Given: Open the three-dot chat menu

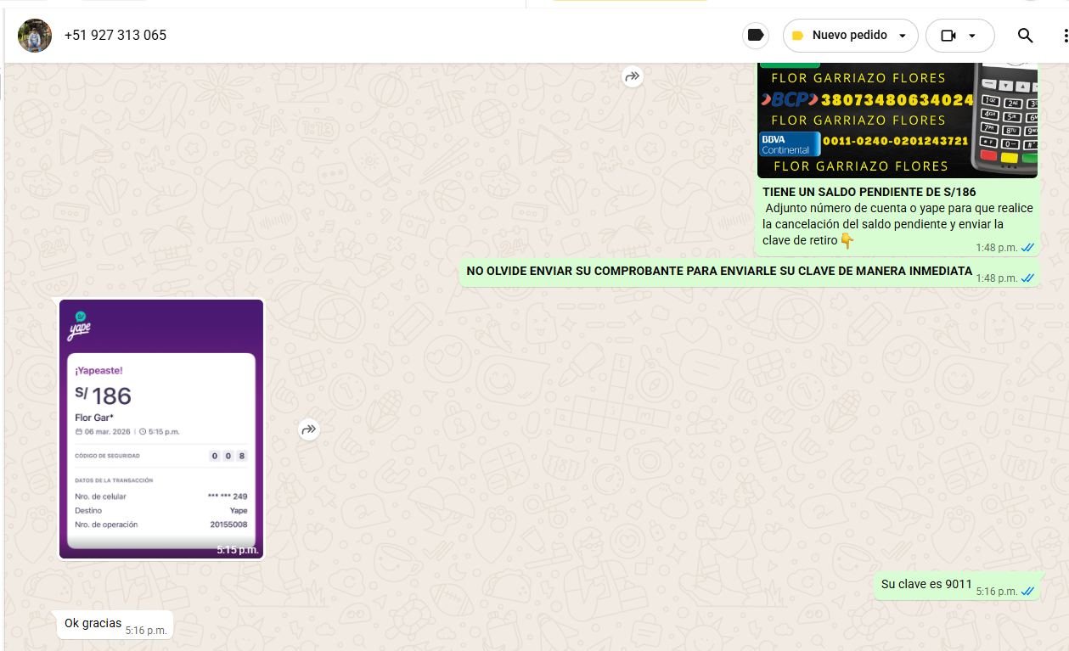Looking at the screenshot, I should pyautogui.click(x=1065, y=36).
